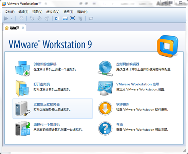
Task: Click text 从现有的物理计算机创建一台虚拟机.
Action: [x=58, y=130]
